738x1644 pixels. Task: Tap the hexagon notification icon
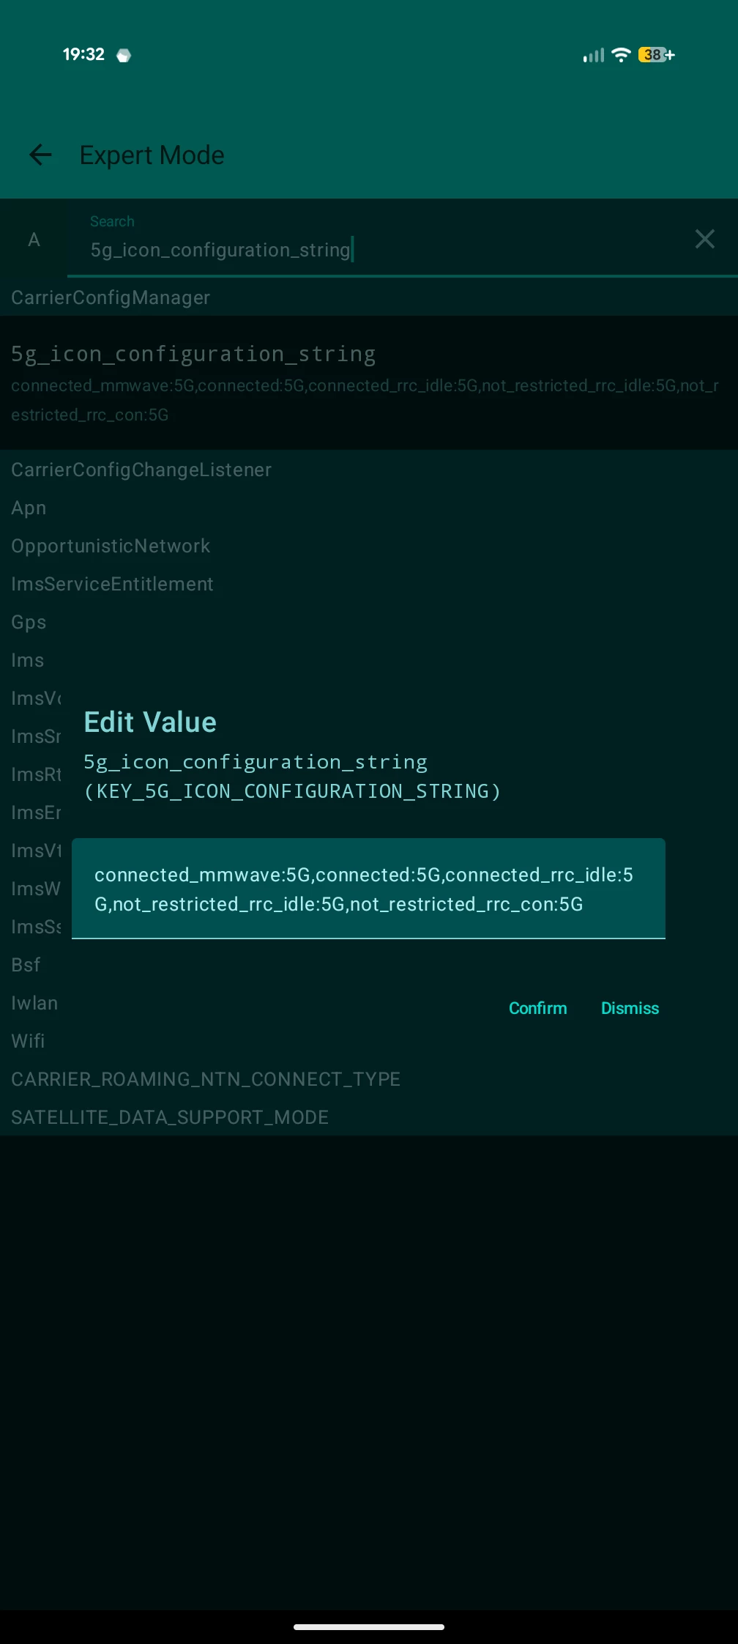click(x=124, y=55)
